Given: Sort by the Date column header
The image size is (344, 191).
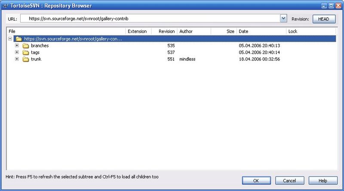Looking at the screenshot, I should pos(261,31).
